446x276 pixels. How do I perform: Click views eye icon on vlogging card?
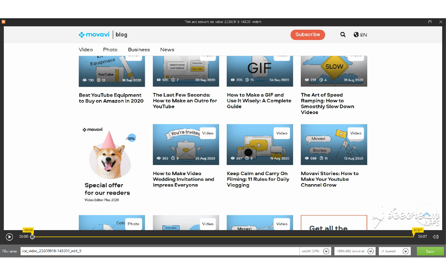point(233,158)
